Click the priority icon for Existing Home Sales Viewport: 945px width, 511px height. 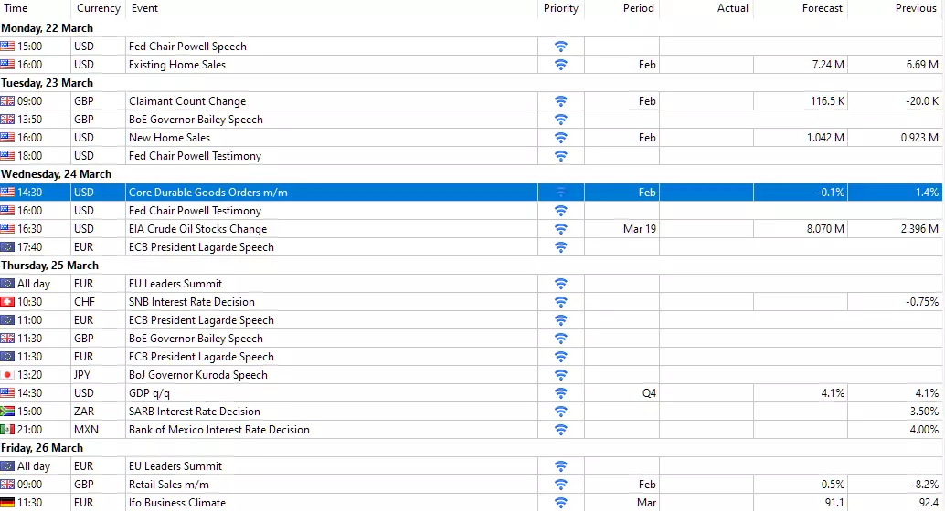pos(560,65)
